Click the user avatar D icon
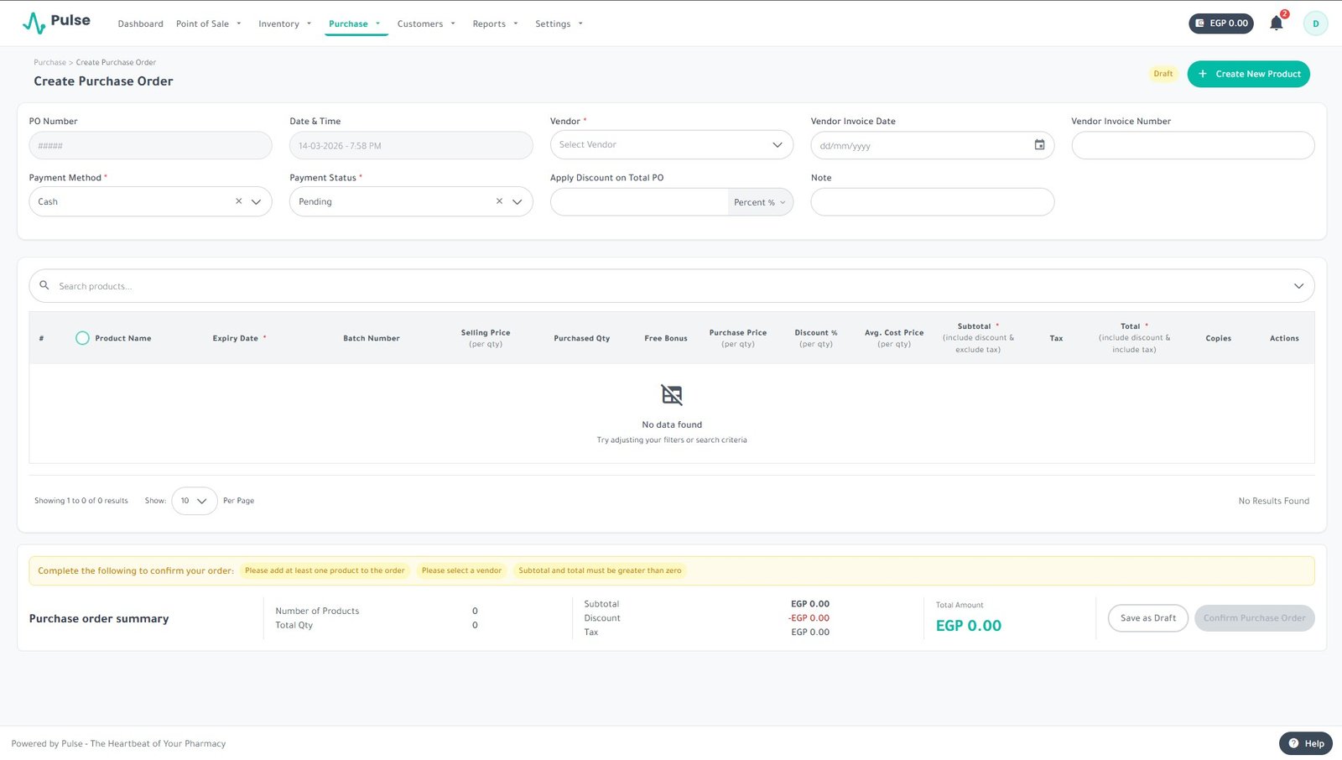 (x=1315, y=23)
